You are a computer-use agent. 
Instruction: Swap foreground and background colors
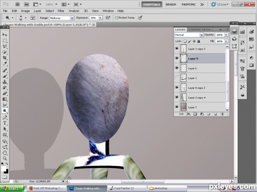point(7,163)
